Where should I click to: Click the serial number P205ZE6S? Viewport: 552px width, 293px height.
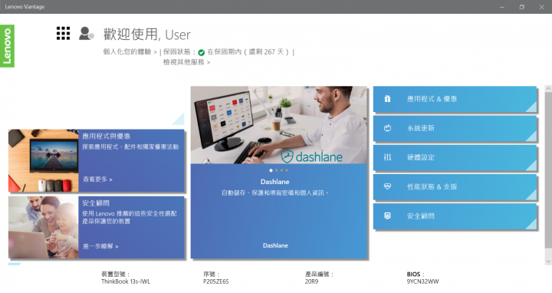(215, 281)
